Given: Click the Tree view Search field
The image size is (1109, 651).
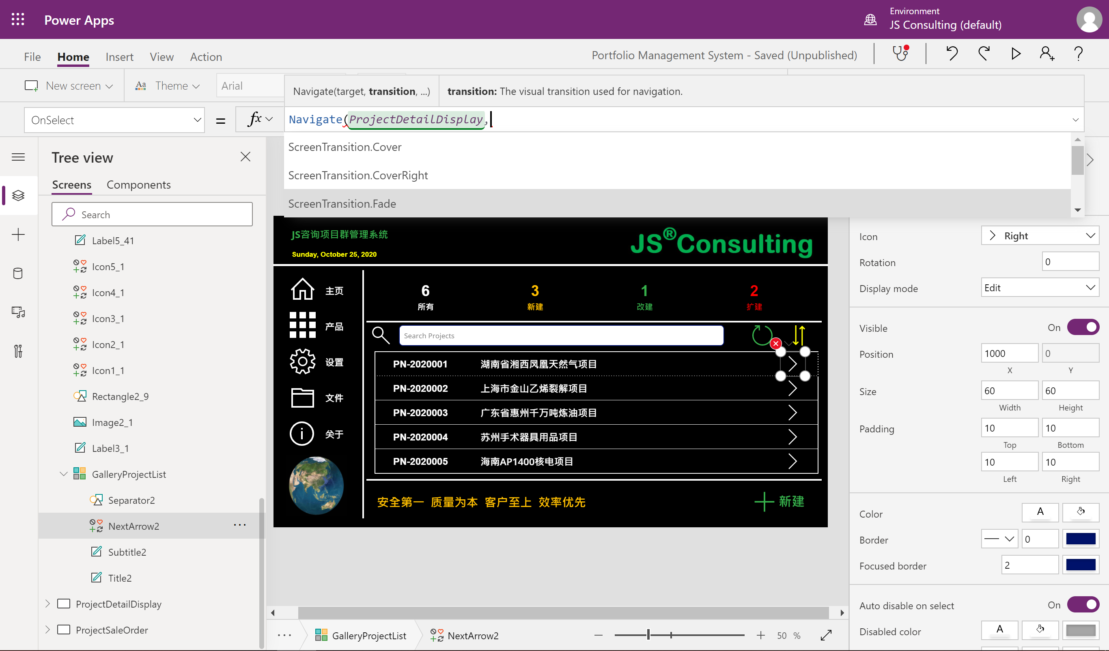Looking at the screenshot, I should [152, 214].
